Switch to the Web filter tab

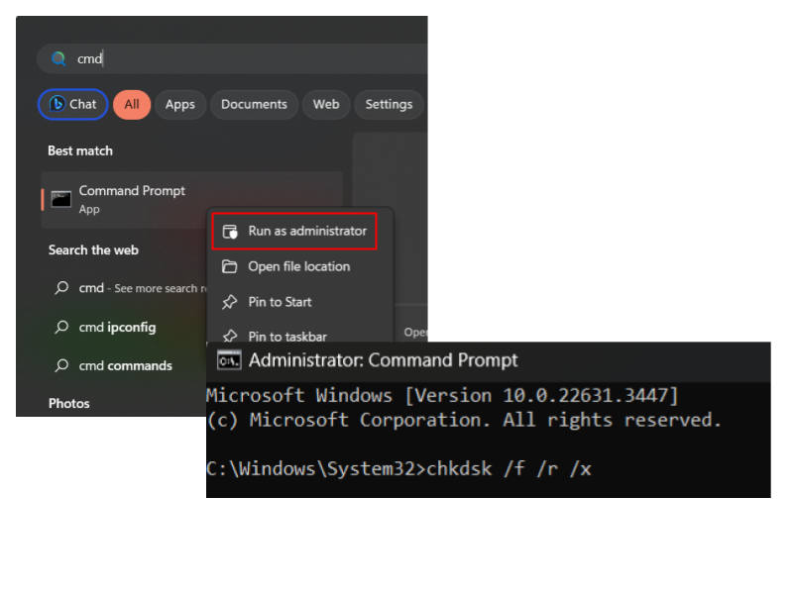(x=326, y=105)
